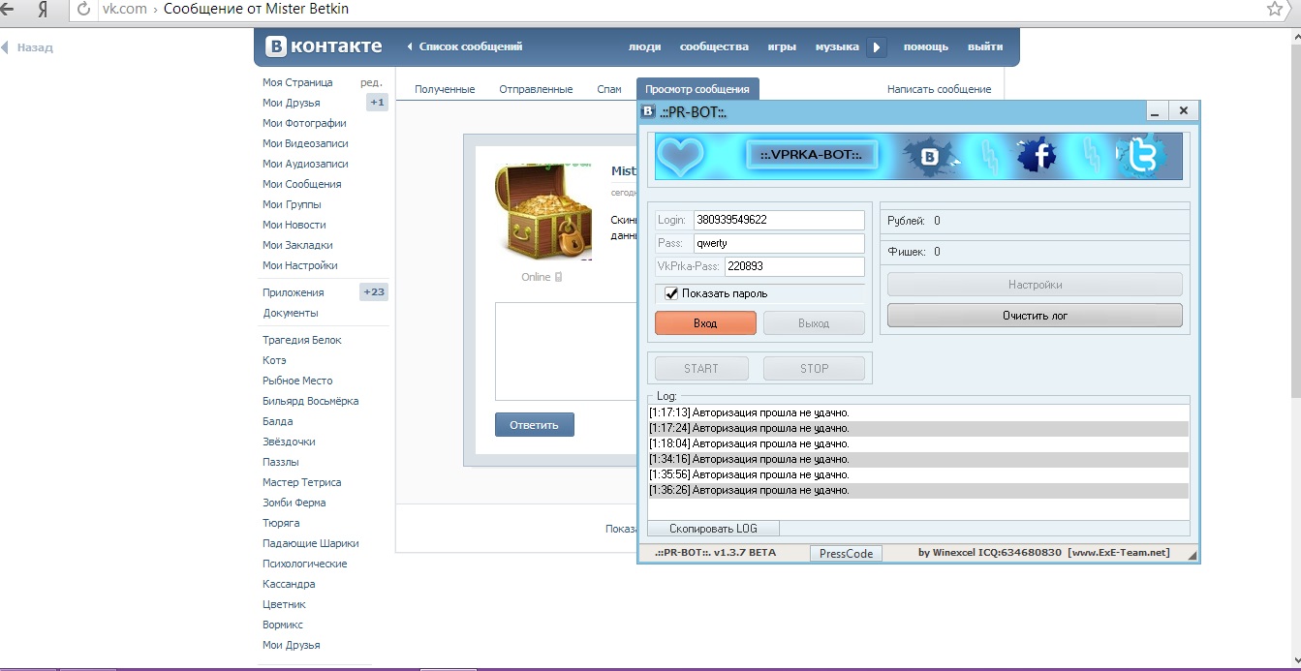The image size is (1301, 671).
Task: Click 'выйти' logout link
Action: pos(985,46)
